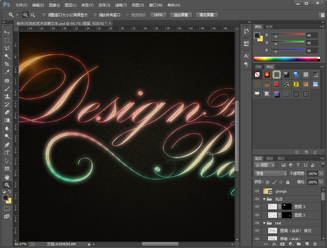
Task: Select the Move tool
Action: click(x=7, y=32)
